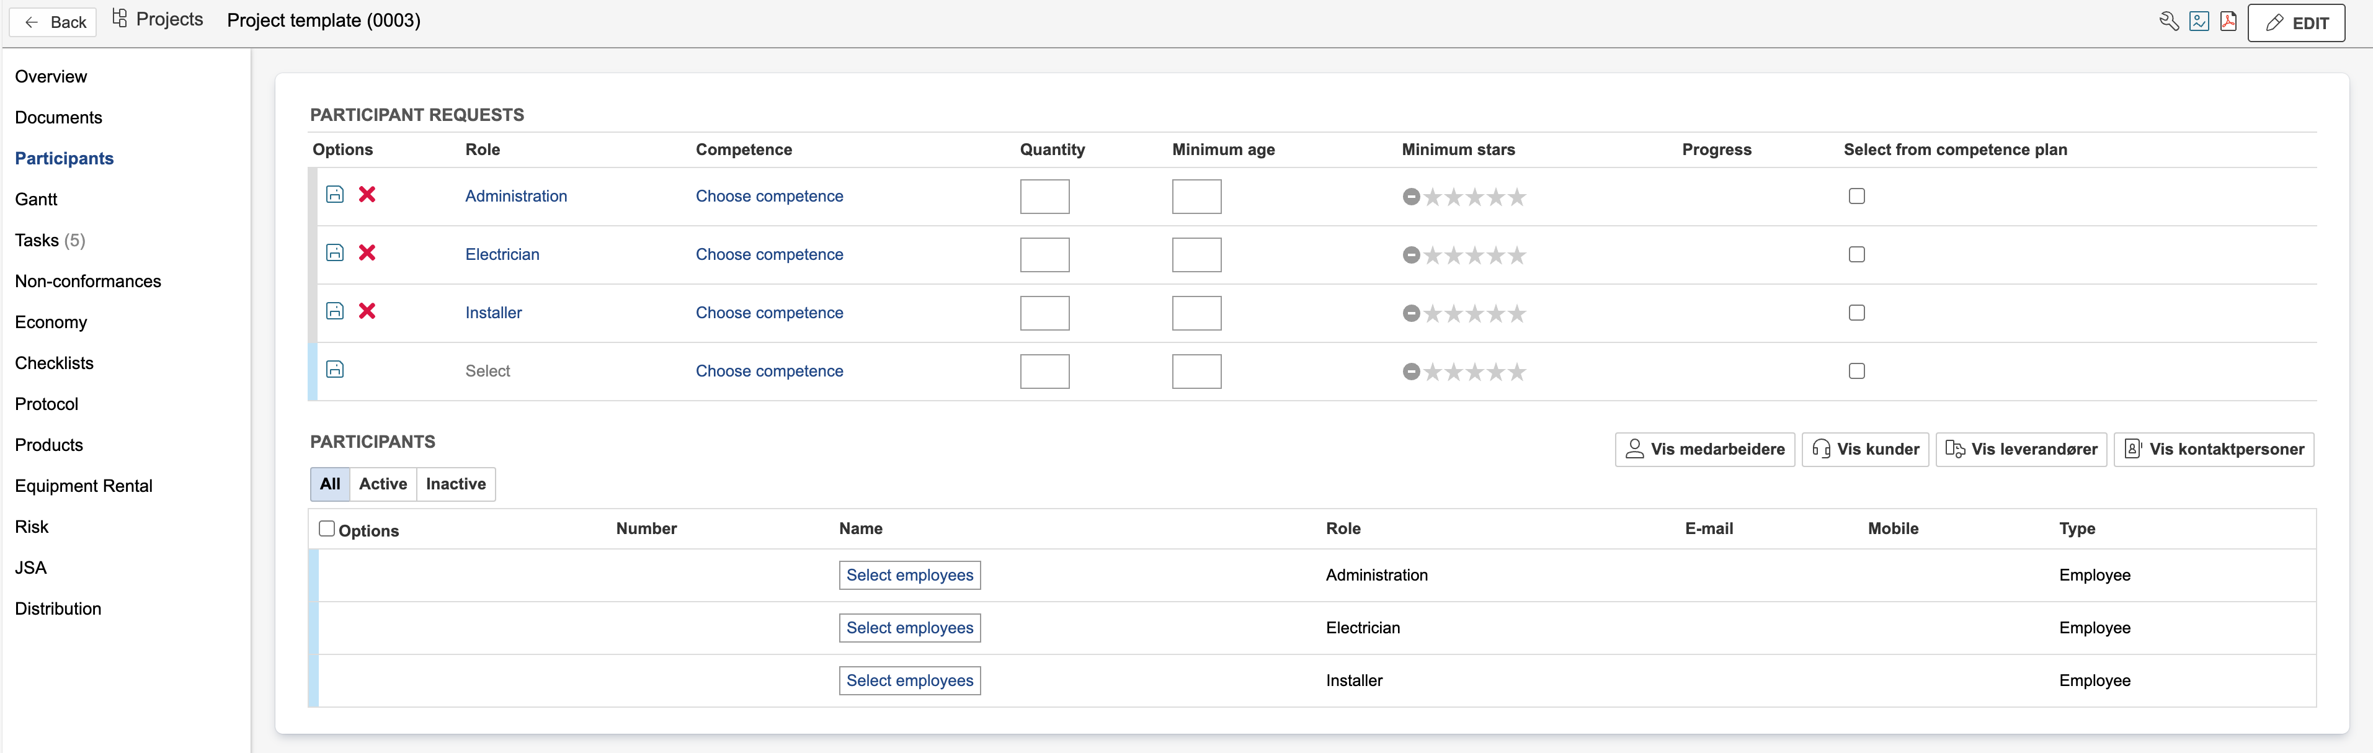Viewport: 2373px width, 753px height.
Task: Switch to the Inactive participants tab
Action: (x=455, y=484)
